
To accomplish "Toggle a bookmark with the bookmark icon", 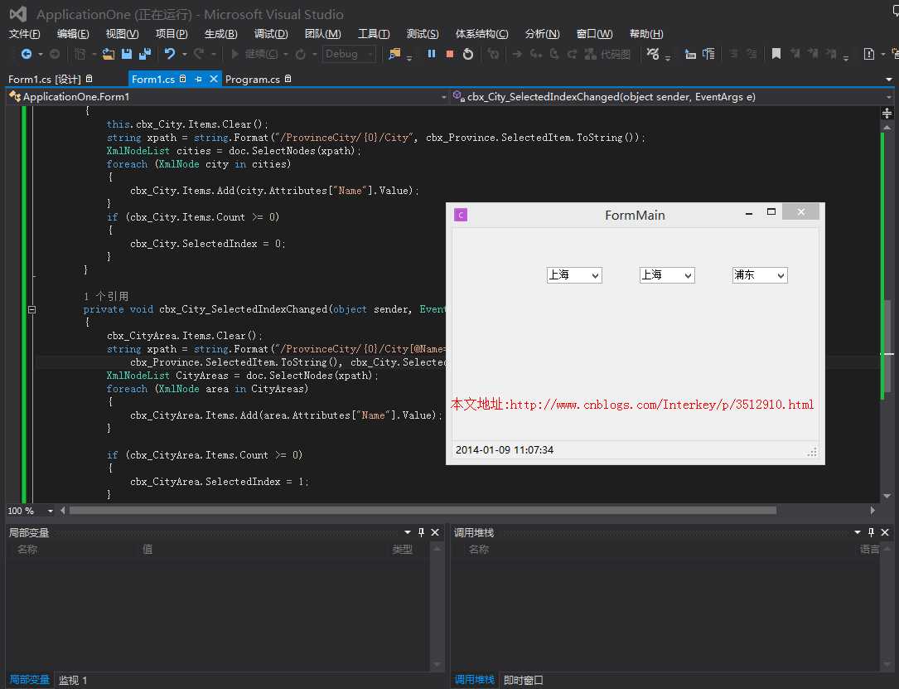I will coord(776,54).
